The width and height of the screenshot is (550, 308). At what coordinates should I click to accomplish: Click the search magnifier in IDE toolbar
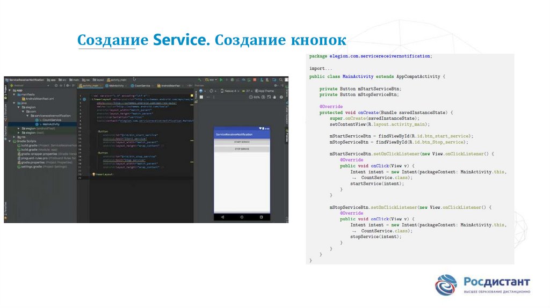(x=281, y=80)
